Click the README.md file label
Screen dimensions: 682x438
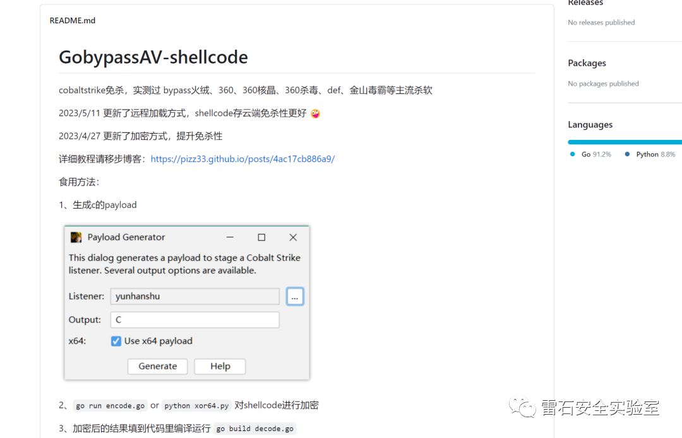72,20
